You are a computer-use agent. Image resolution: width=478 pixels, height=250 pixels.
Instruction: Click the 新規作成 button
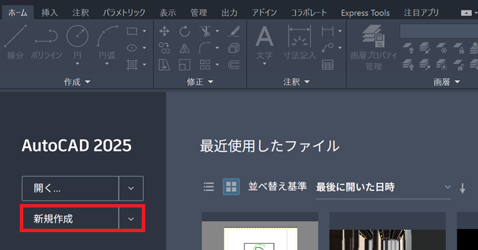point(71,219)
